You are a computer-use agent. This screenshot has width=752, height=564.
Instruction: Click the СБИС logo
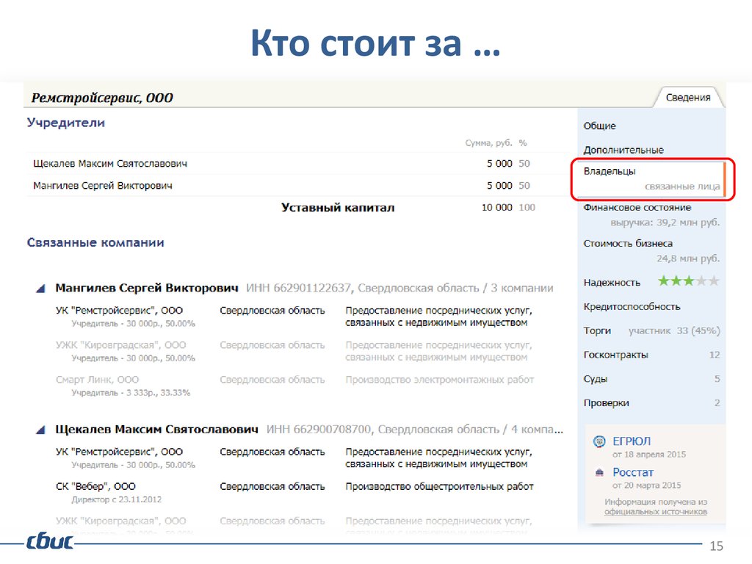[x=49, y=543]
